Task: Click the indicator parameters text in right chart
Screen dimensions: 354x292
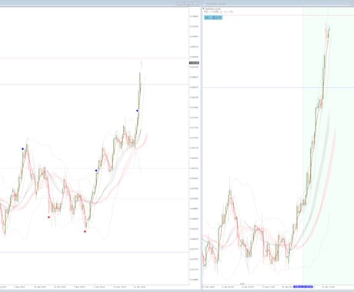Action: coord(219,12)
